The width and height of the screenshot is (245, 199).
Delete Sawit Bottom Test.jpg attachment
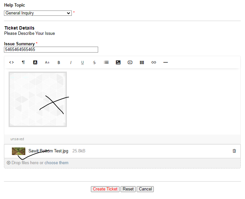tap(234, 151)
